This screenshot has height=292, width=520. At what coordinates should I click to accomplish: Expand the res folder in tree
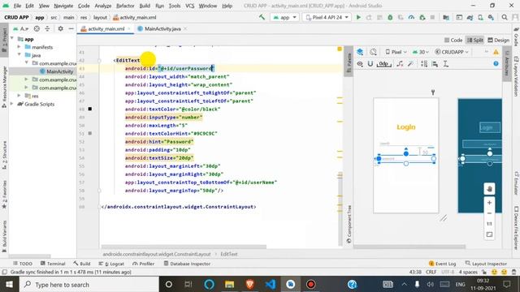19,96
